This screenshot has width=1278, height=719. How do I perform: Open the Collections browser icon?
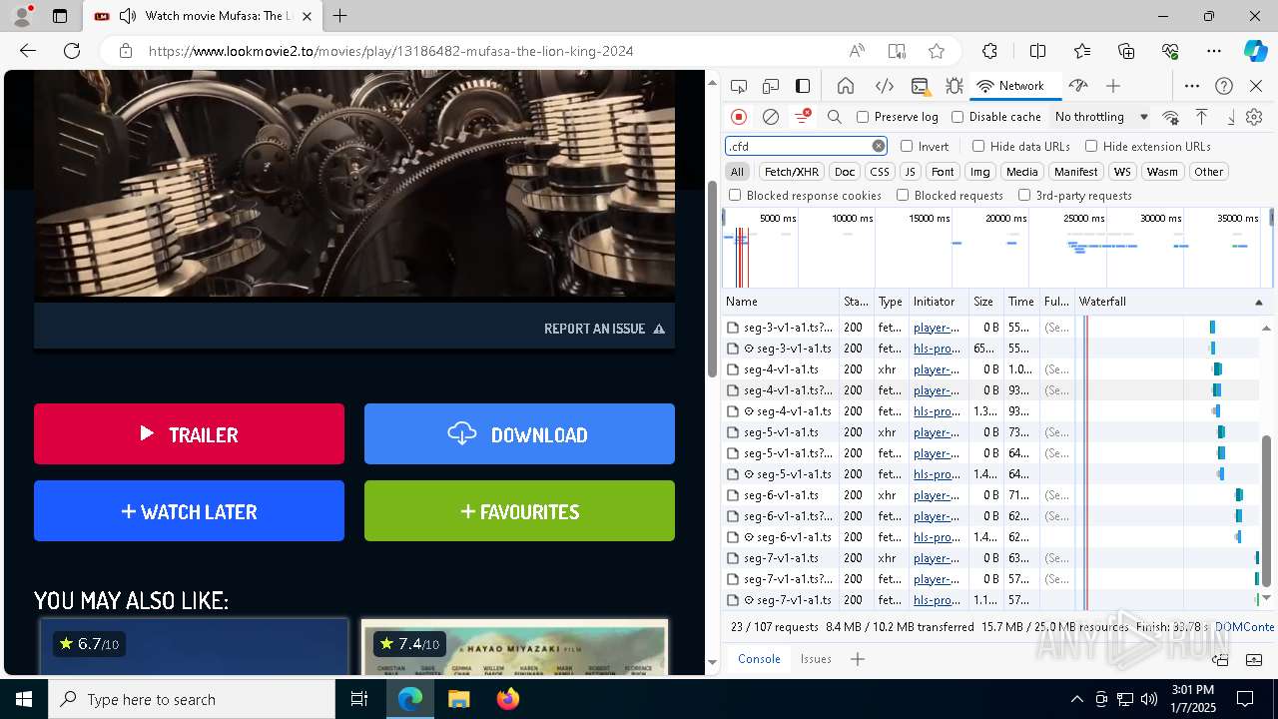[x=1126, y=51]
